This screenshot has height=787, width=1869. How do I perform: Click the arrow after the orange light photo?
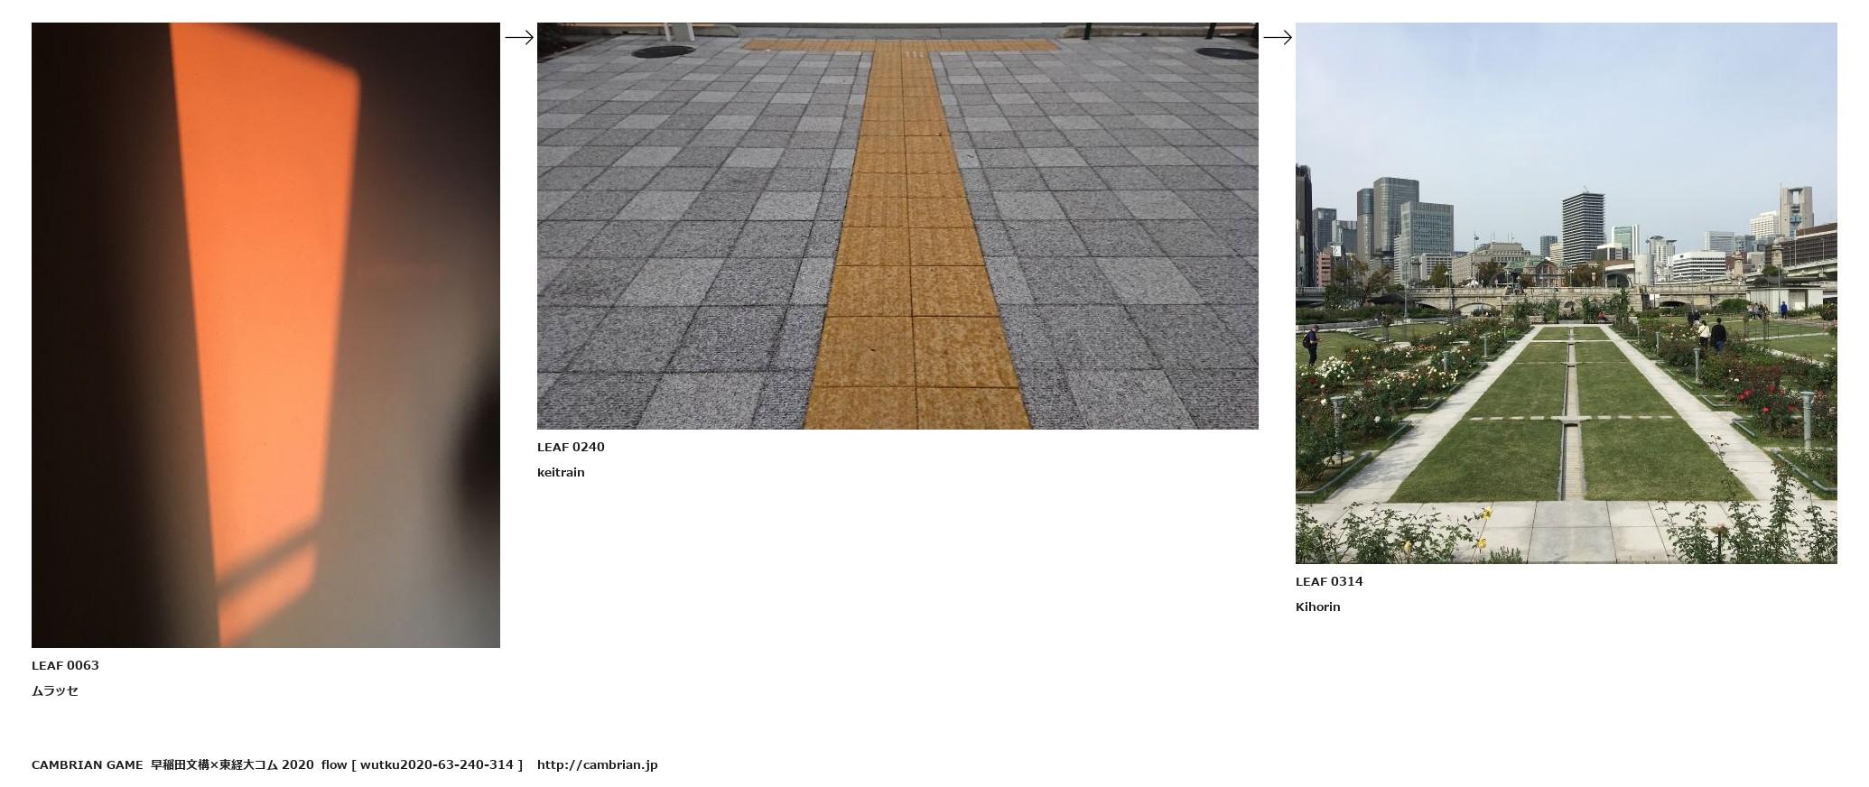click(x=518, y=37)
